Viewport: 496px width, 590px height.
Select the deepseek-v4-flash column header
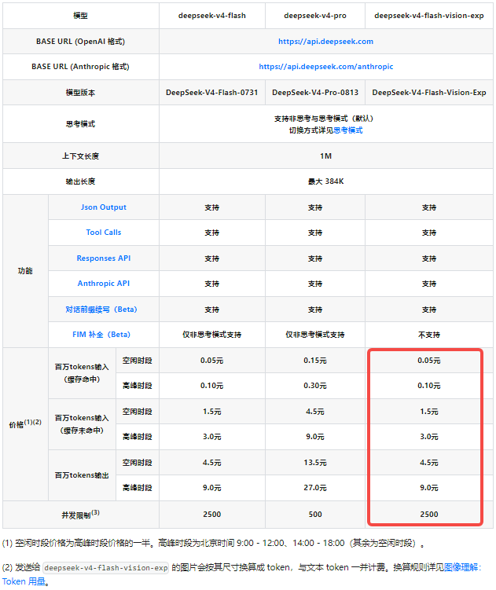coord(212,16)
